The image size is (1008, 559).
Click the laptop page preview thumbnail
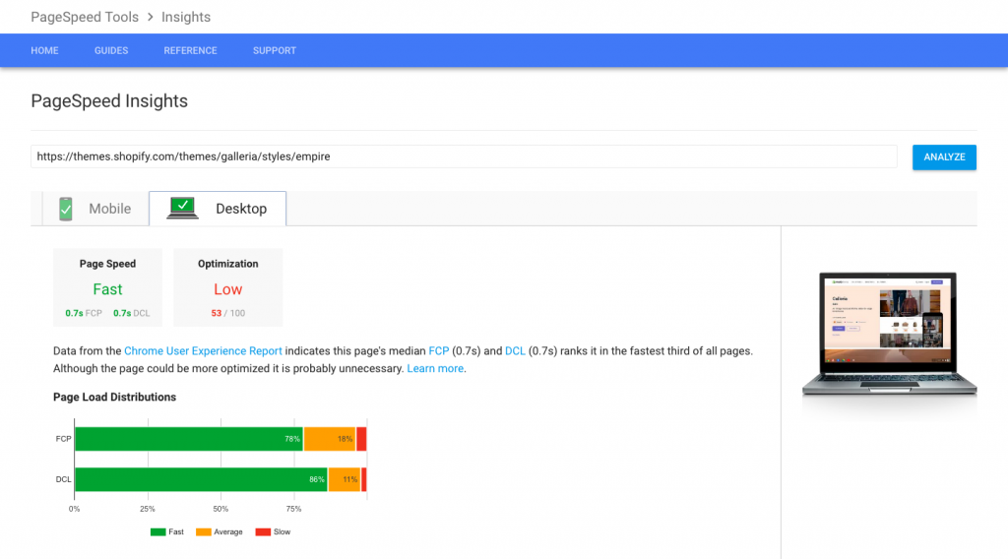(889, 331)
